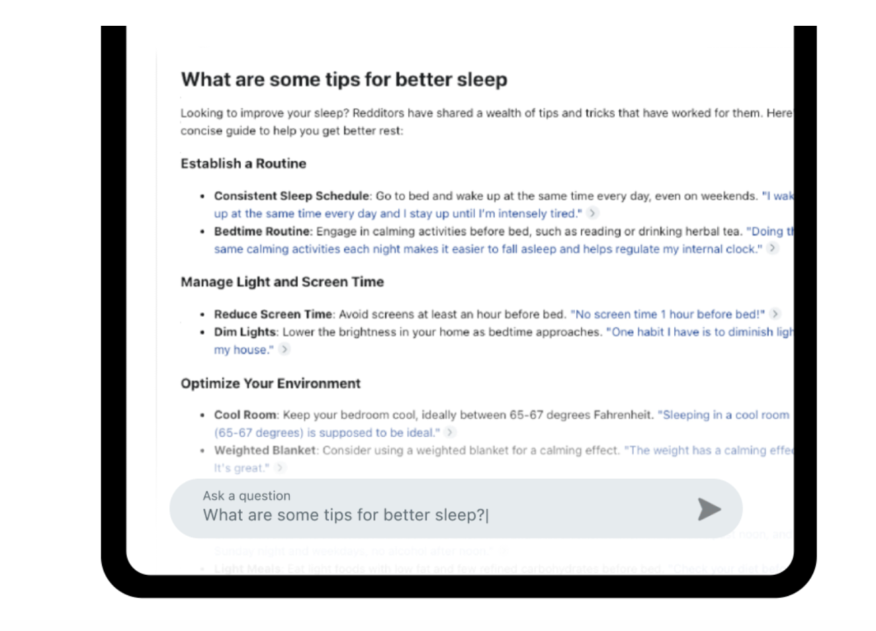Open quote link about staying up until intensely tired

click(x=397, y=214)
